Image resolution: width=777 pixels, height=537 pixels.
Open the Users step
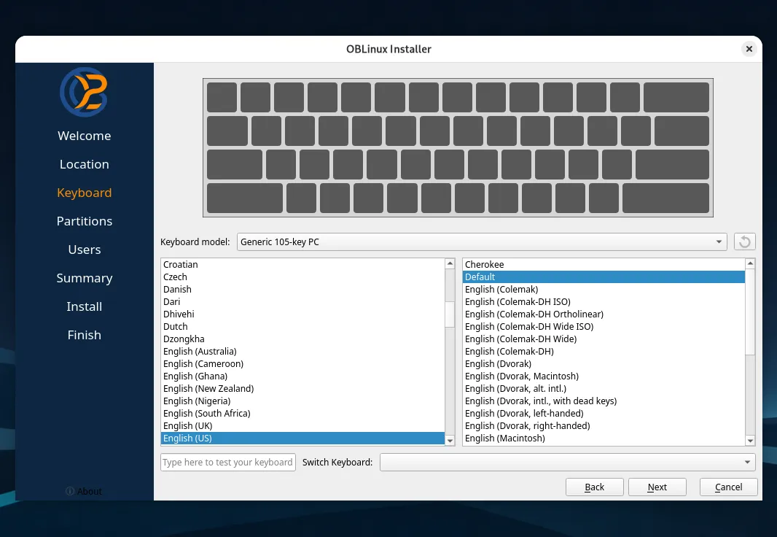tap(85, 250)
